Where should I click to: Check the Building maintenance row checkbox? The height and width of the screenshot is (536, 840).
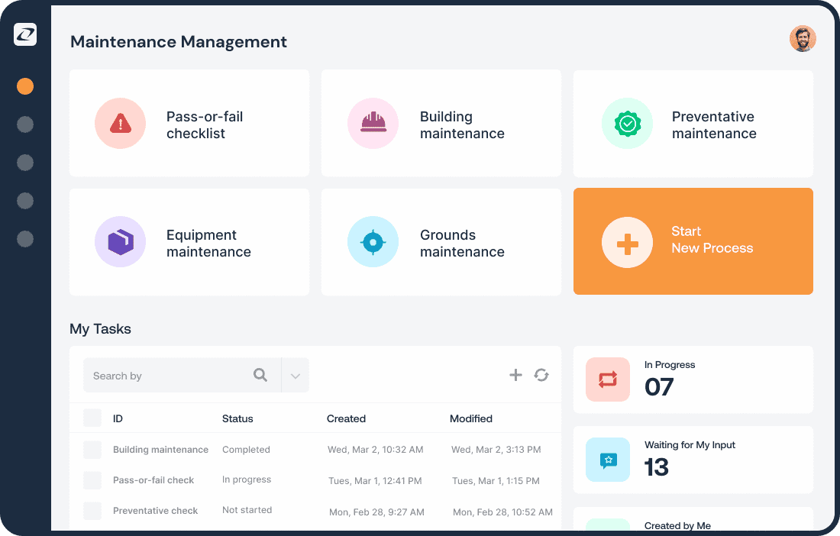92,450
